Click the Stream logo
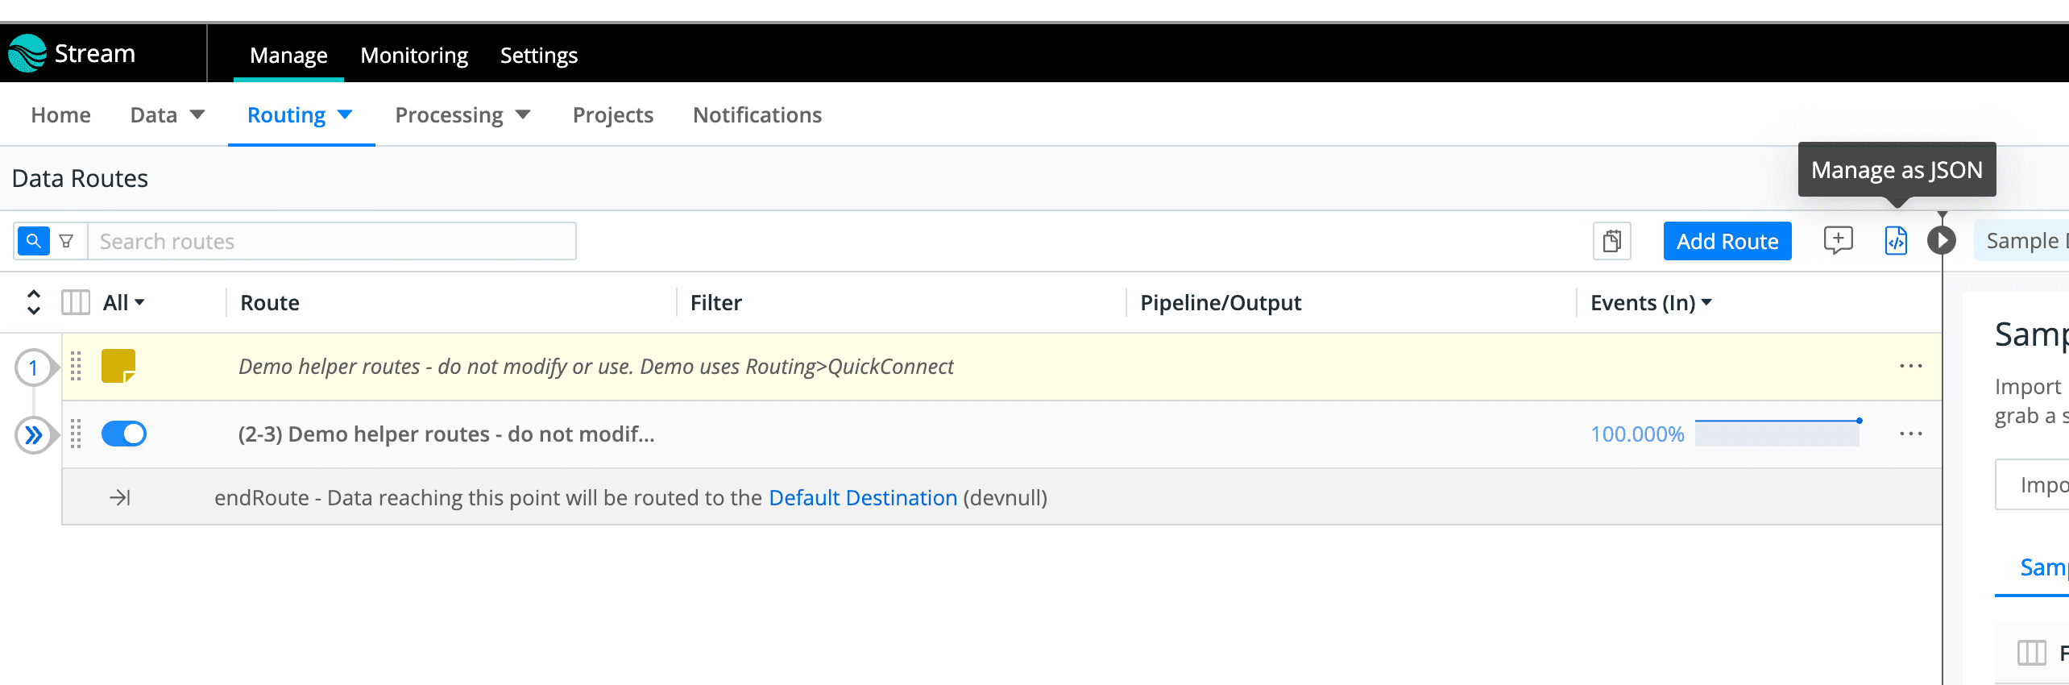Image resolution: width=2069 pixels, height=685 pixels. pos(27,53)
